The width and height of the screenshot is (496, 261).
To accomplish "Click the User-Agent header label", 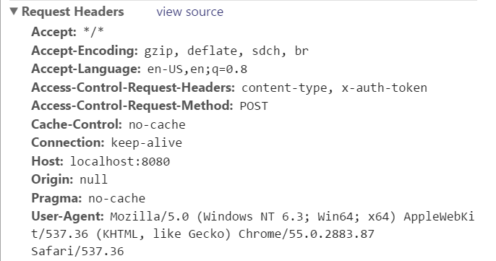I will coord(67,216).
